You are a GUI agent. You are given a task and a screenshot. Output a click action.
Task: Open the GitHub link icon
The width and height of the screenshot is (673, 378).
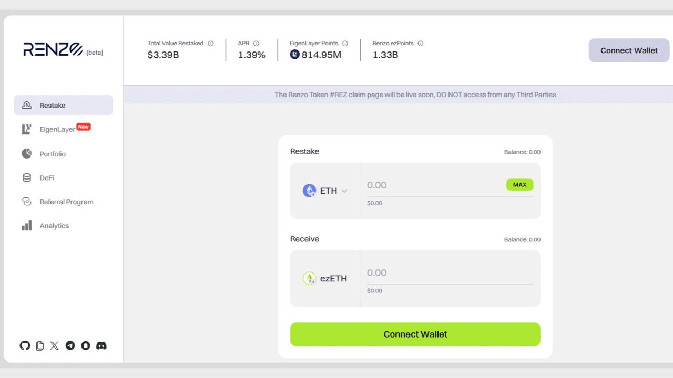(x=25, y=345)
